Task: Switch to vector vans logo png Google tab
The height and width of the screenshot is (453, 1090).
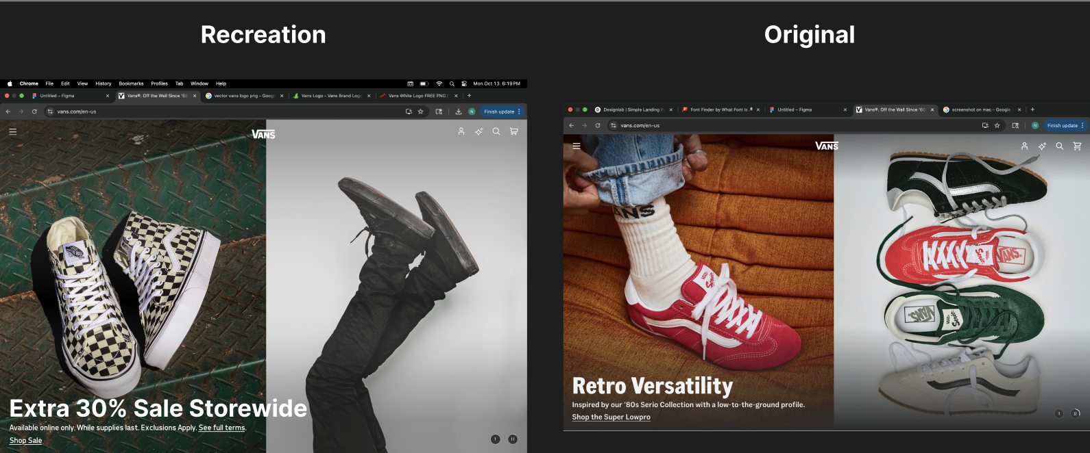Action: click(245, 96)
